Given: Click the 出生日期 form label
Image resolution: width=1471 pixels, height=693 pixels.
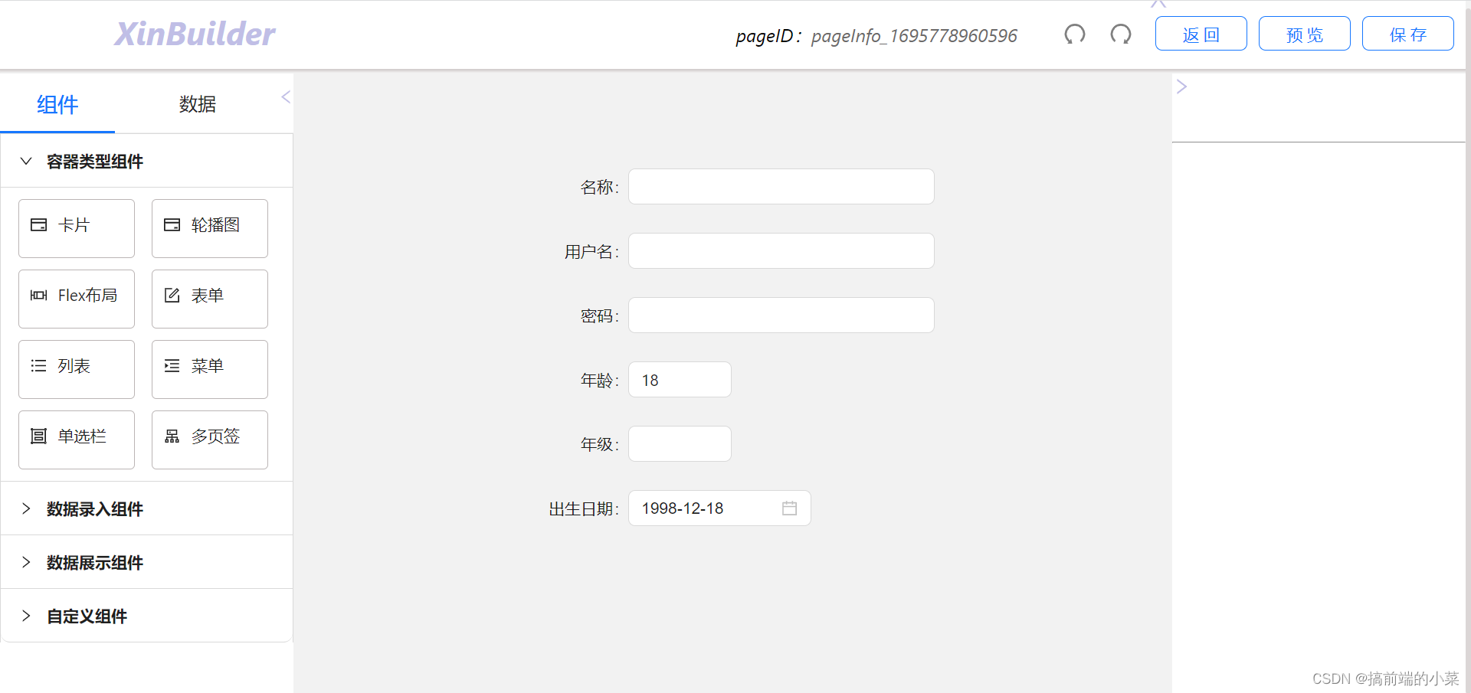Looking at the screenshot, I should click(584, 509).
